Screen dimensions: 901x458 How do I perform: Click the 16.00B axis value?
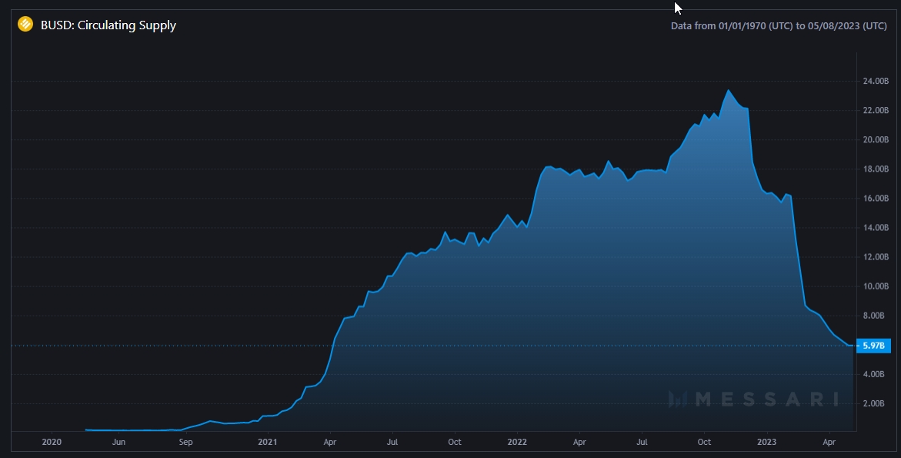876,199
